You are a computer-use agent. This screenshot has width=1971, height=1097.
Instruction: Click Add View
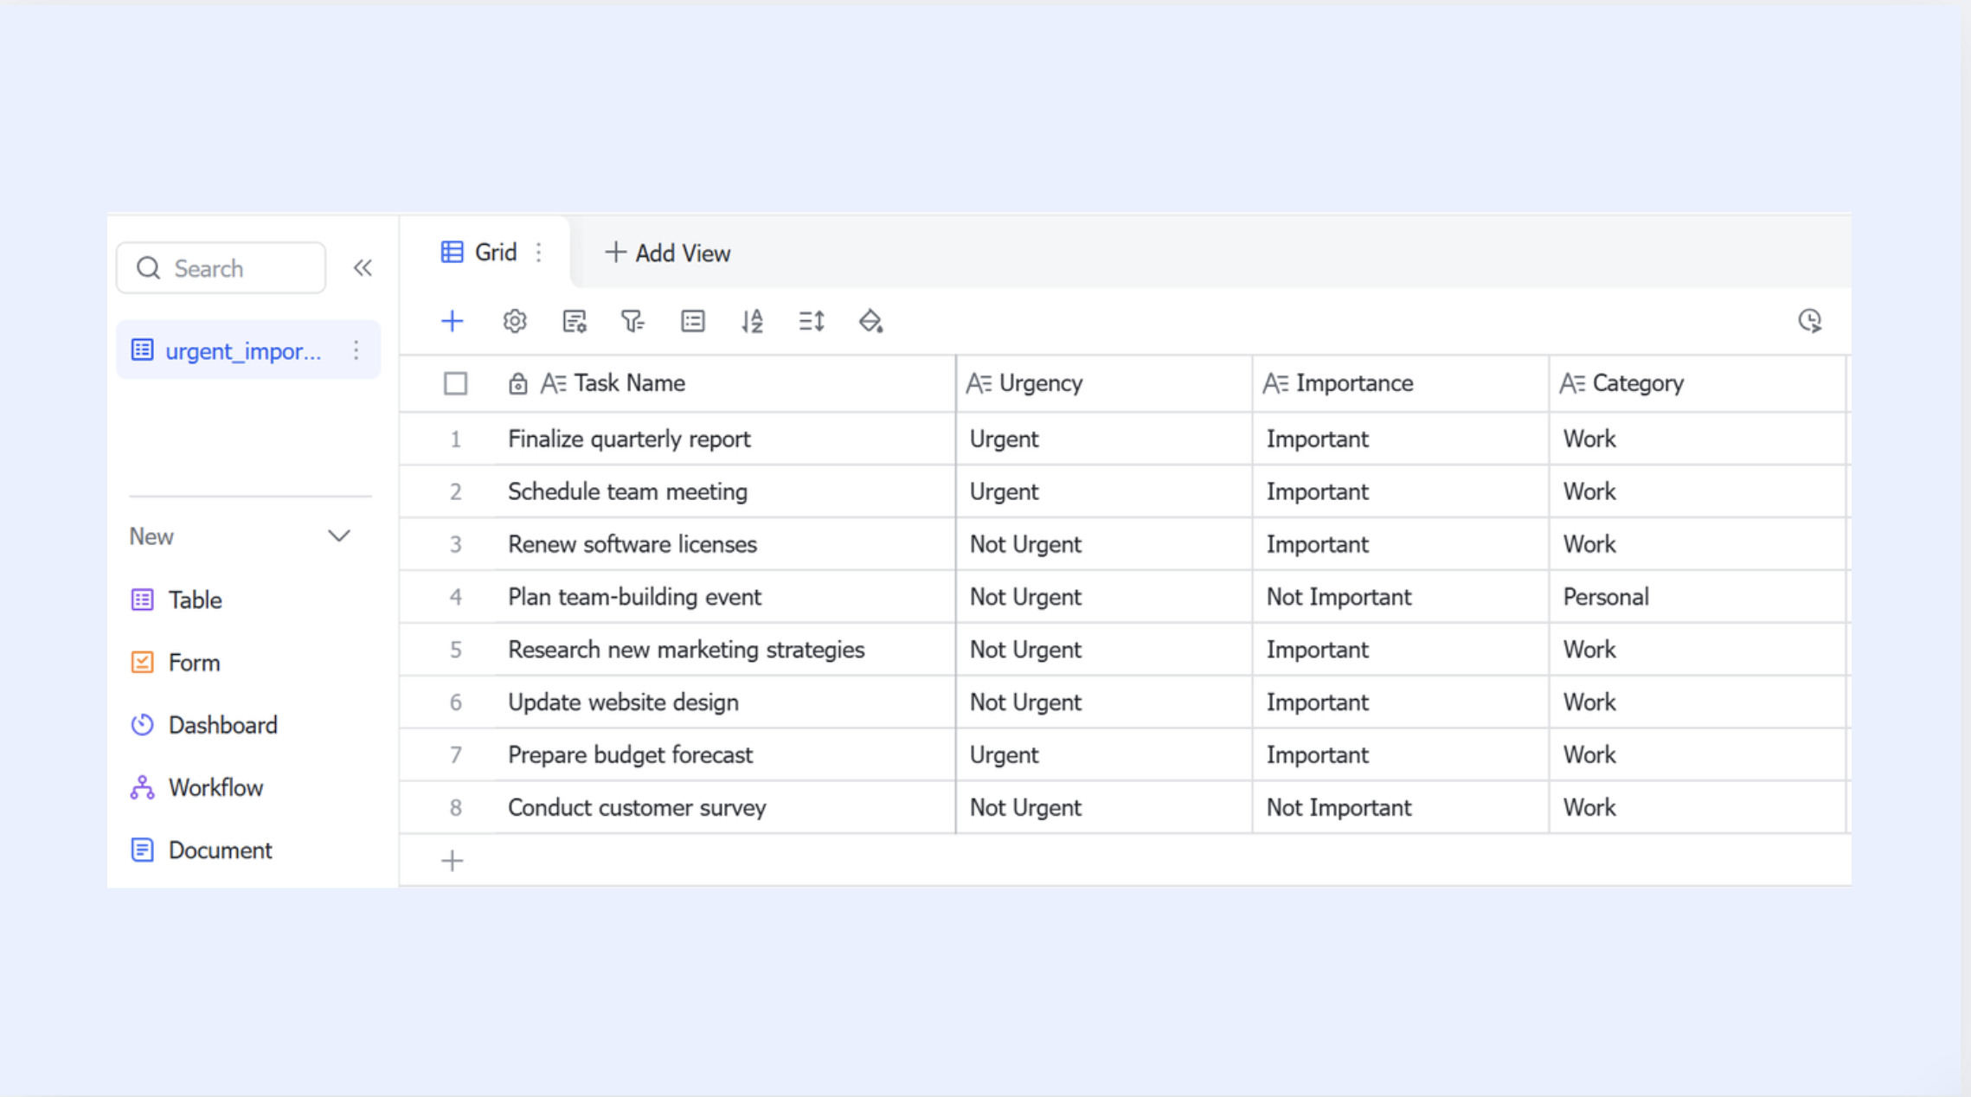667,253
